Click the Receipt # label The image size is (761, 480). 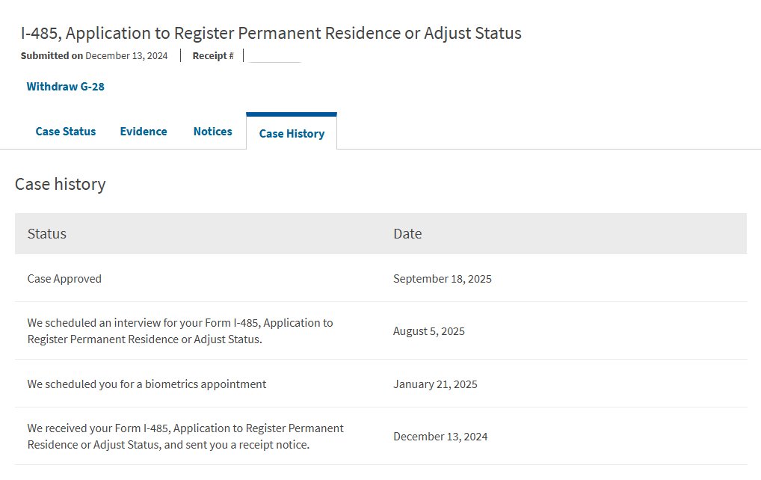coord(212,56)
